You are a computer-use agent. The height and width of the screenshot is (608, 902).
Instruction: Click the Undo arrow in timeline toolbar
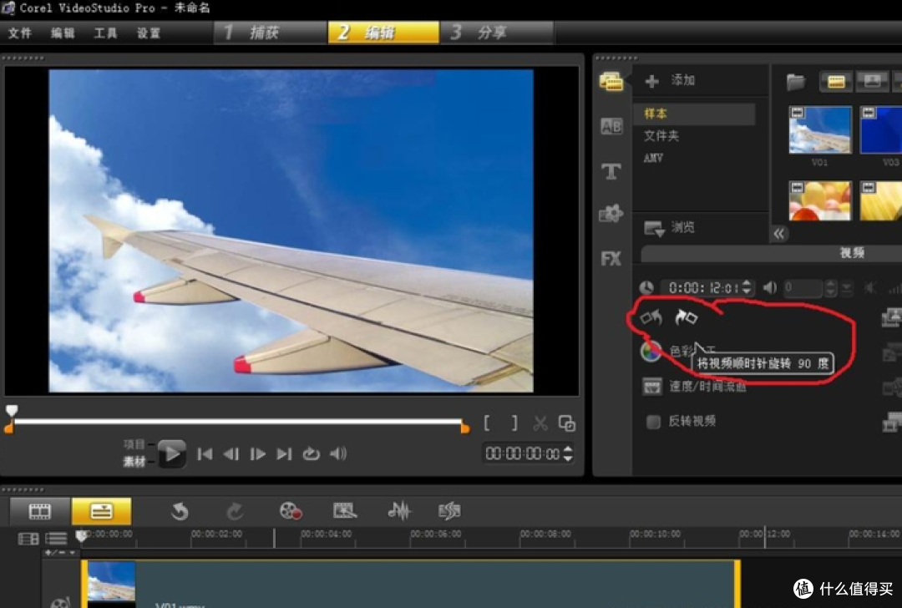(180, 511)
